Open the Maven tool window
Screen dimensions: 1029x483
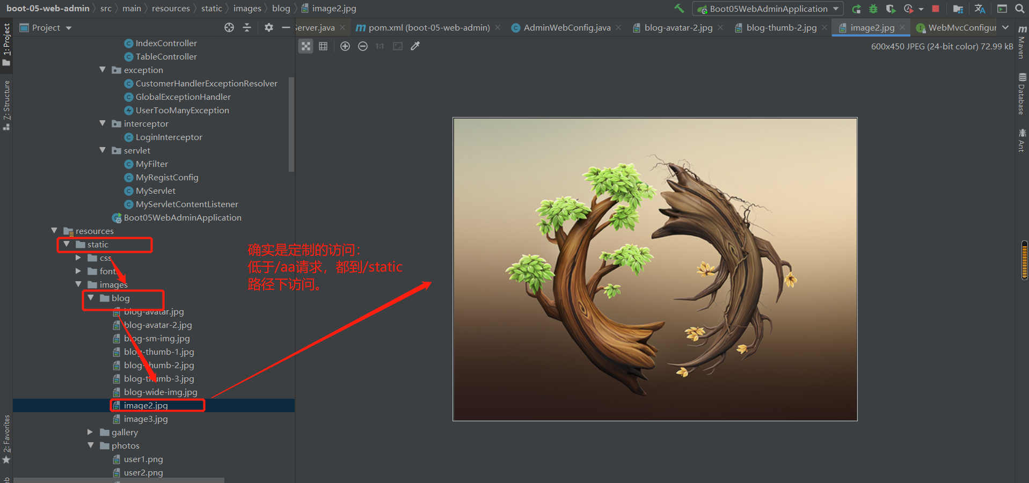coord(1022,42)
